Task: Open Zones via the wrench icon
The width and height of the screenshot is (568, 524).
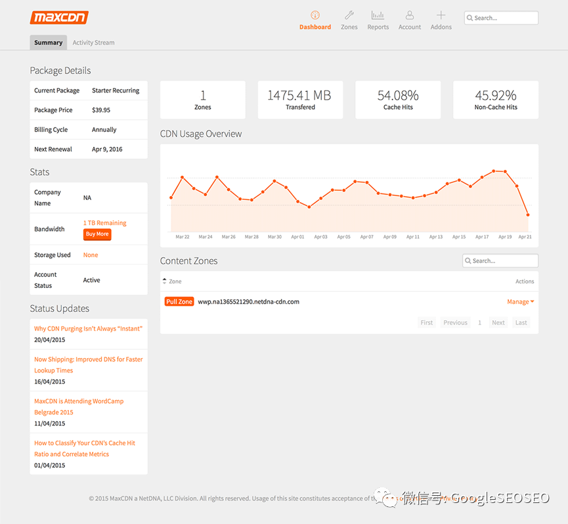Action: pos(349,15)
